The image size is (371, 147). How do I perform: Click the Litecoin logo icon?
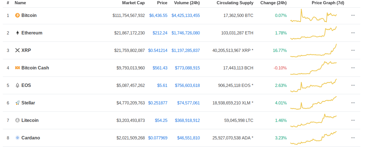click(17, 120)
